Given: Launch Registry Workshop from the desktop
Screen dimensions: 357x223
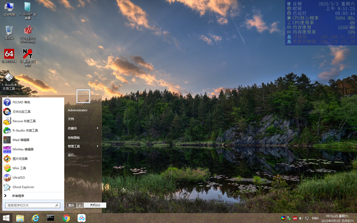Looking at the screenshot, I should (x=28, y=34).
